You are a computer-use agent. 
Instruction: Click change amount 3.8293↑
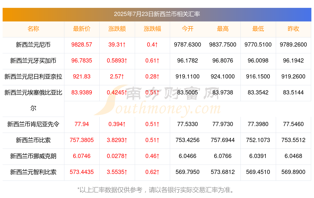(x=117, y=140)
